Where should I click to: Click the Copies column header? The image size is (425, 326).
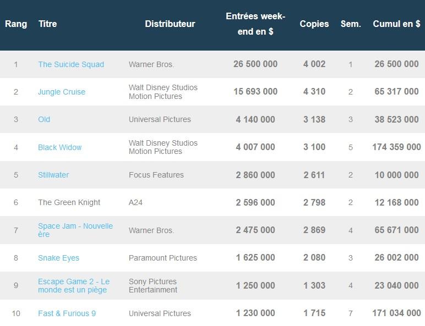point(314,24)
